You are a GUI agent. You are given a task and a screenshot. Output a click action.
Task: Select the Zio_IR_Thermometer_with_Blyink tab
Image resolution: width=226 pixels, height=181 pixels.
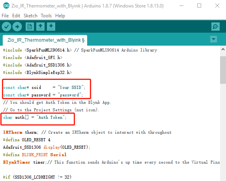click(x=45, y=40)
